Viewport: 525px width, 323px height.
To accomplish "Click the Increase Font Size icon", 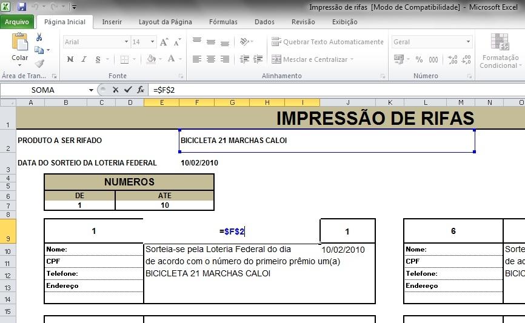I will (164, 42).
